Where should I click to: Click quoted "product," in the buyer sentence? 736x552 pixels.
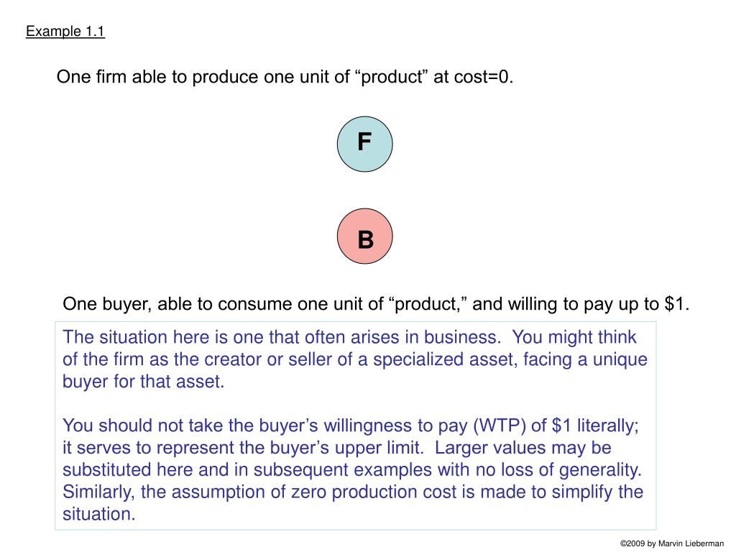point(428,304)
